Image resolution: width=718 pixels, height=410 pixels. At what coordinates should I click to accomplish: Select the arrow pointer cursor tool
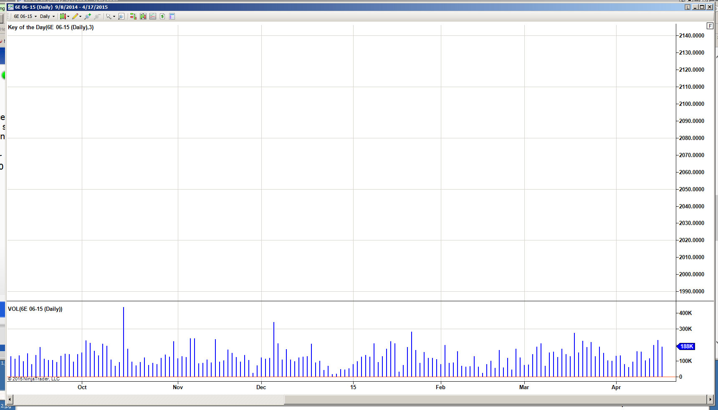click(109, 16)
